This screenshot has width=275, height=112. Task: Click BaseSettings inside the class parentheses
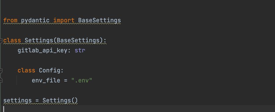click(x=78, y=40)
